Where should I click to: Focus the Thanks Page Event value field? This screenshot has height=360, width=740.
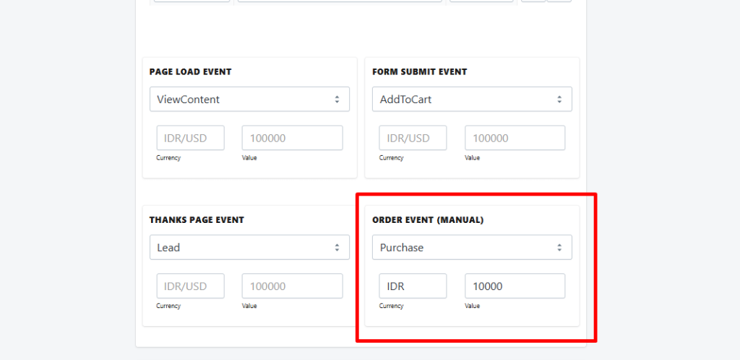(x=292, y=286)
